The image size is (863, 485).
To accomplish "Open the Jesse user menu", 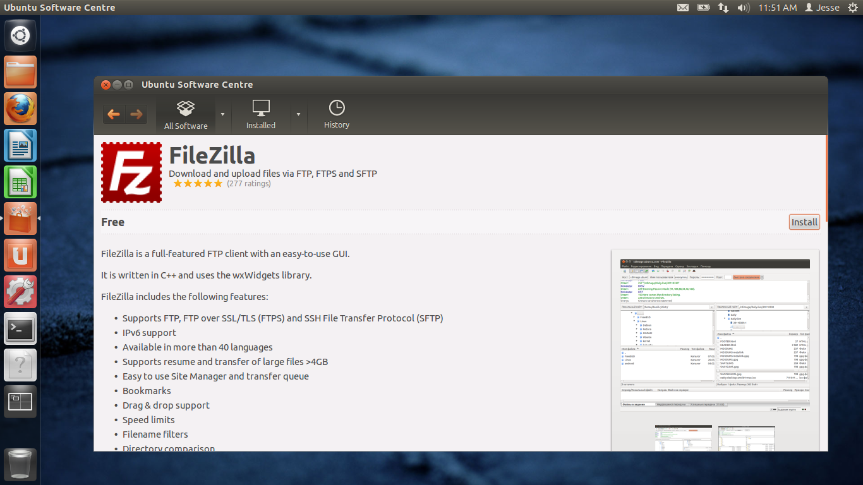I will (823, 8).
